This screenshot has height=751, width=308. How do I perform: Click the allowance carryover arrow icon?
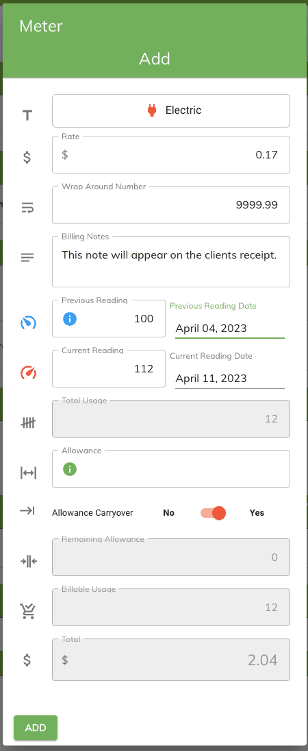point(28,511)
